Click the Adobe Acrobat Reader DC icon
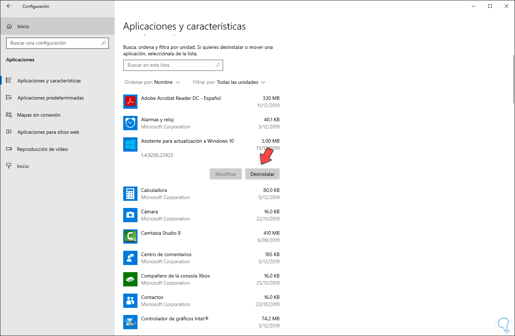The width and height of the screenshot is (515, 336). click(130, 102)
